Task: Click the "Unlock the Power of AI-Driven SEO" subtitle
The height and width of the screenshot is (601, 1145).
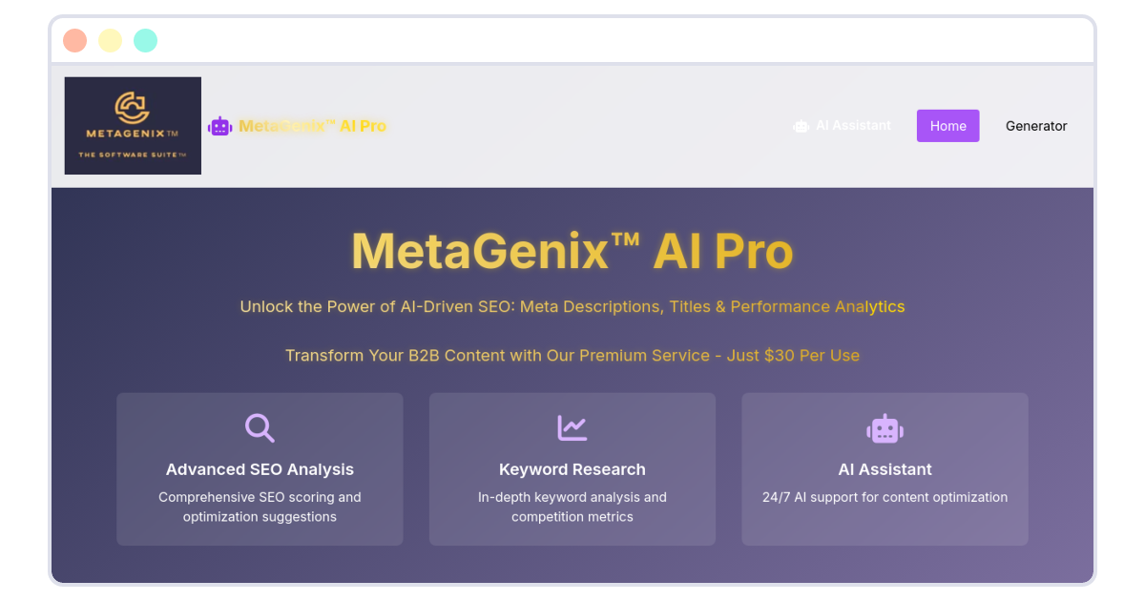Action: [x=572, y=307]
